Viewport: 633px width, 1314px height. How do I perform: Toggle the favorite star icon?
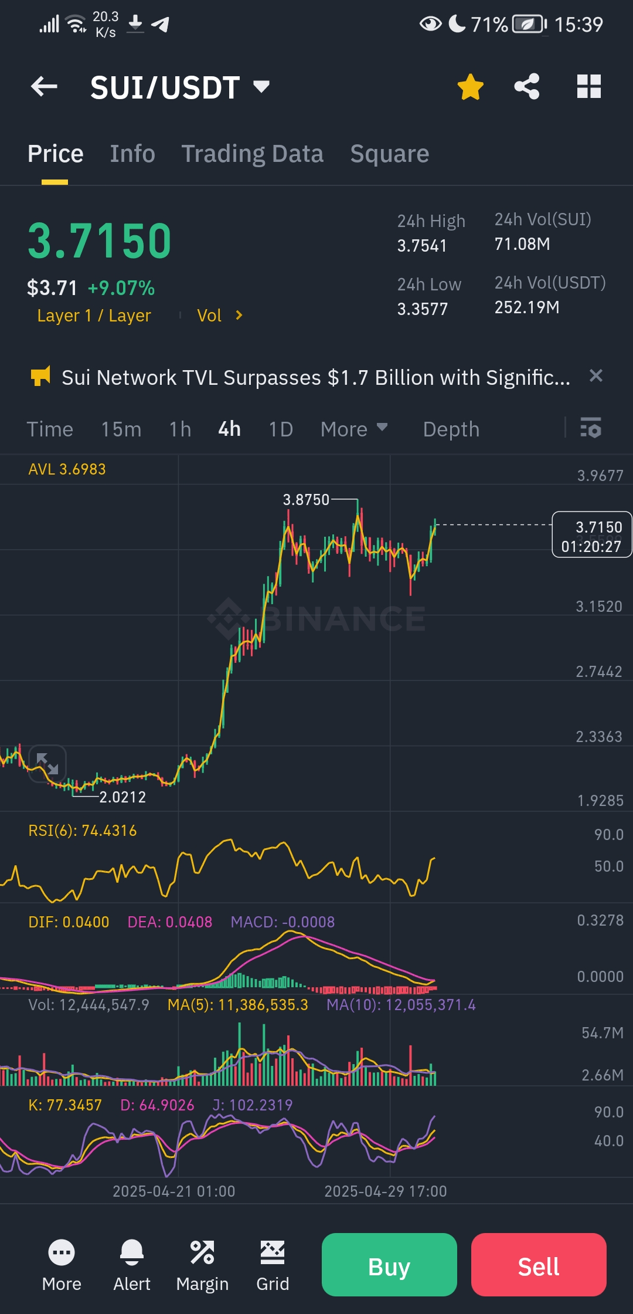click(x=470, y=87)
